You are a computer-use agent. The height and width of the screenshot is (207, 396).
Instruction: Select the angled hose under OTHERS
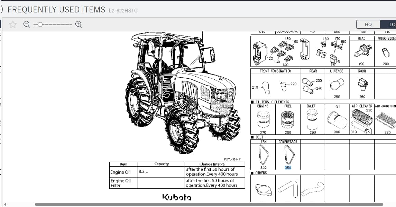click(x=288, y=188)
